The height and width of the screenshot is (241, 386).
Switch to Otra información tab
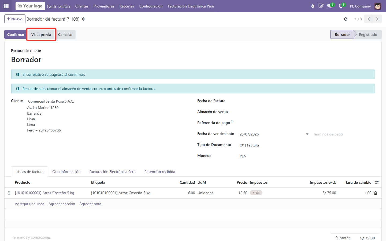tap(66, 172)
